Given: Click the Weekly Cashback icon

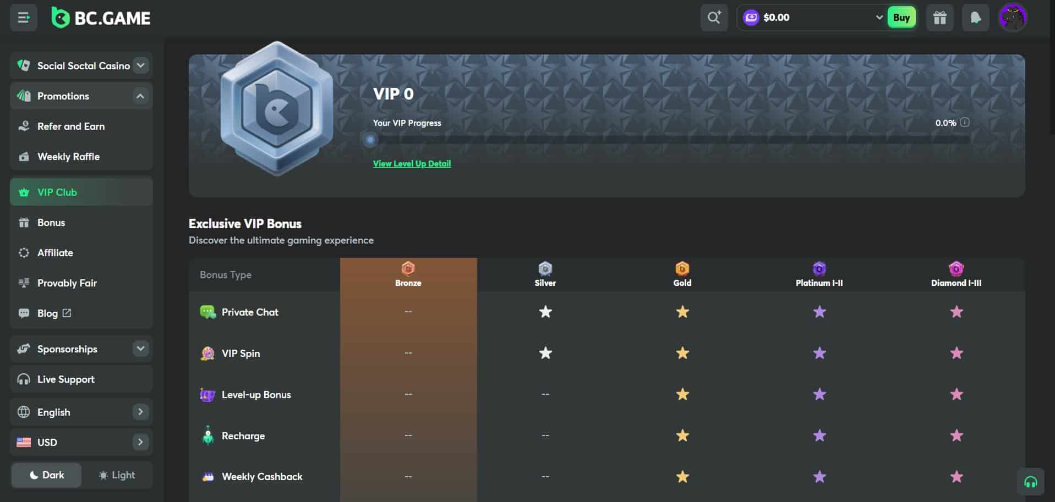Looking at the screenshot, I should [207, 477].
